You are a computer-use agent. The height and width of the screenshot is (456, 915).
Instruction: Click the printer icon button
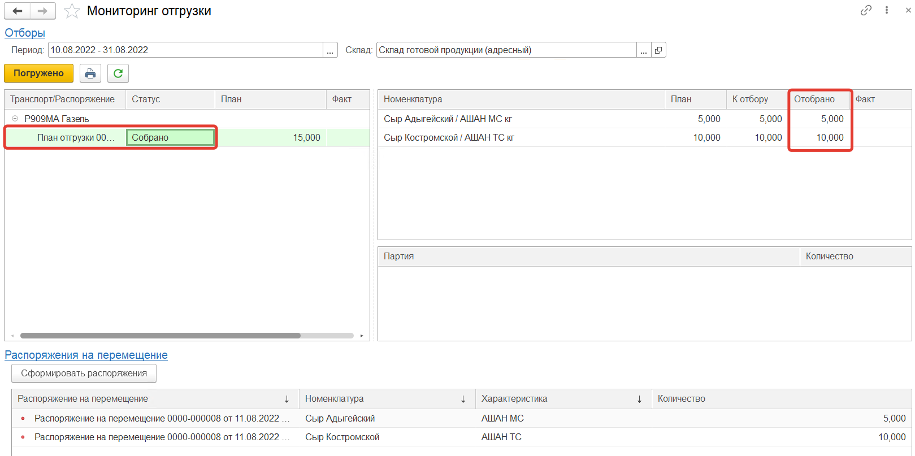pyautogui.click(x=90, y=73)
